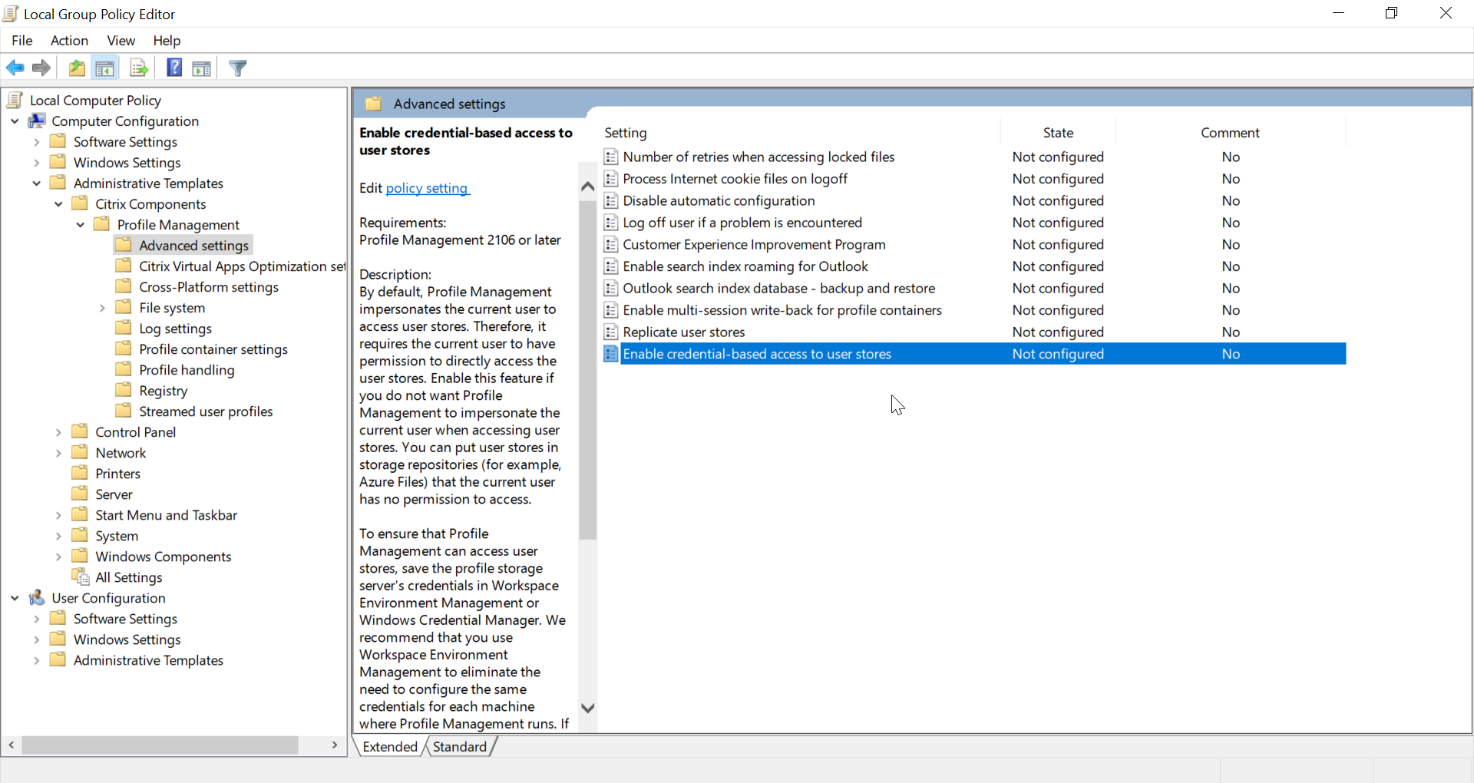
Task: Click policy icon for Number of retries row
Action: [x=611, y=157]
